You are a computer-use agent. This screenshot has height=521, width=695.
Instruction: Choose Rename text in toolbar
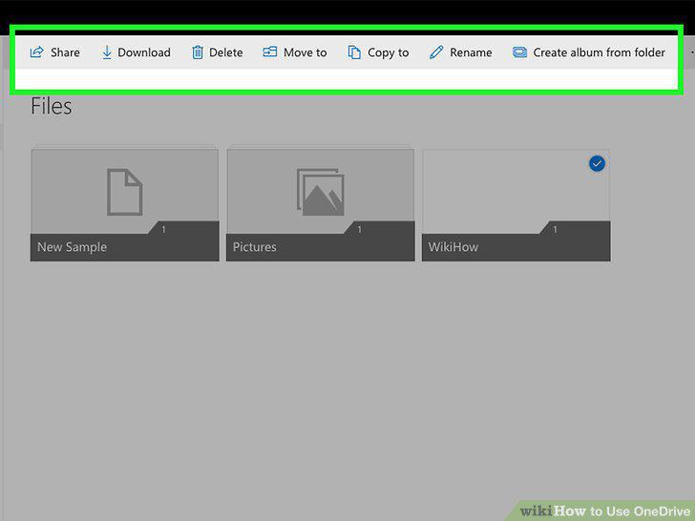coord(471,52)
